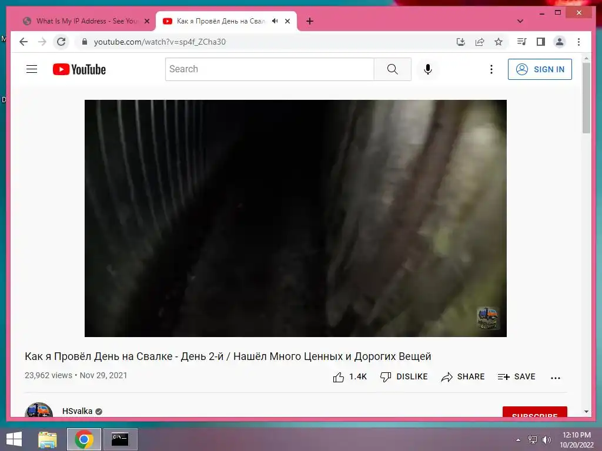Open more actions ellipsis under video
The image size is (602, 451).
pos(555,378)
